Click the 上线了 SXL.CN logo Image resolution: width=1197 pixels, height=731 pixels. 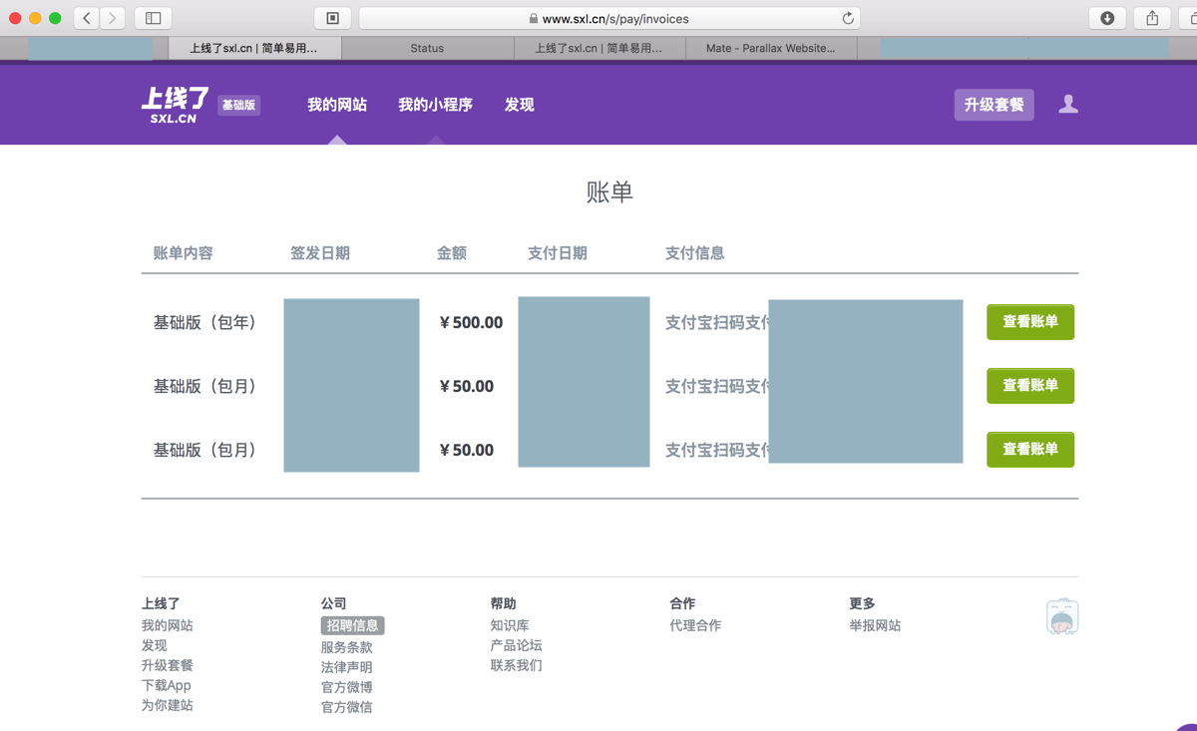pos(176,105)
